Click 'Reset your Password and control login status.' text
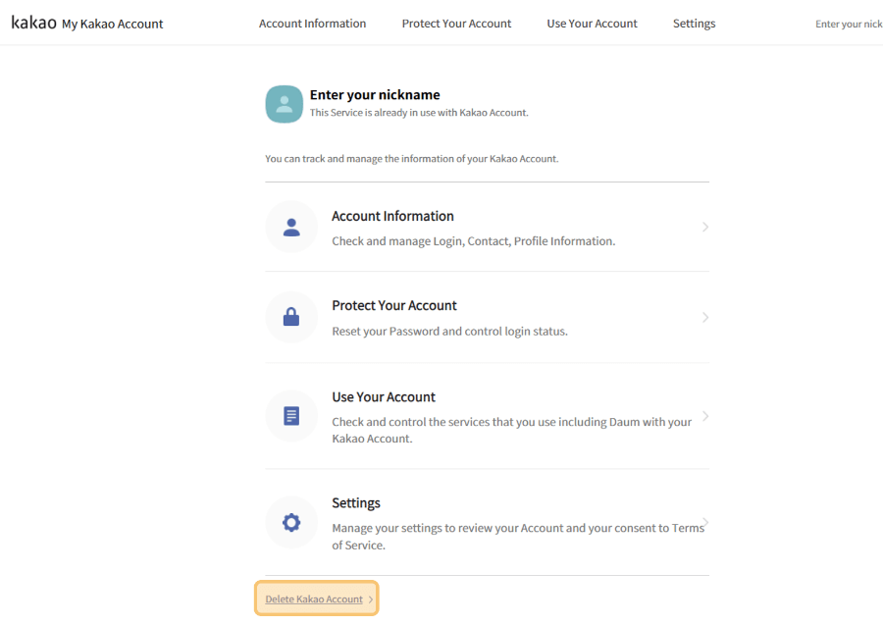The image size is (883, 625). click(449, 331)
